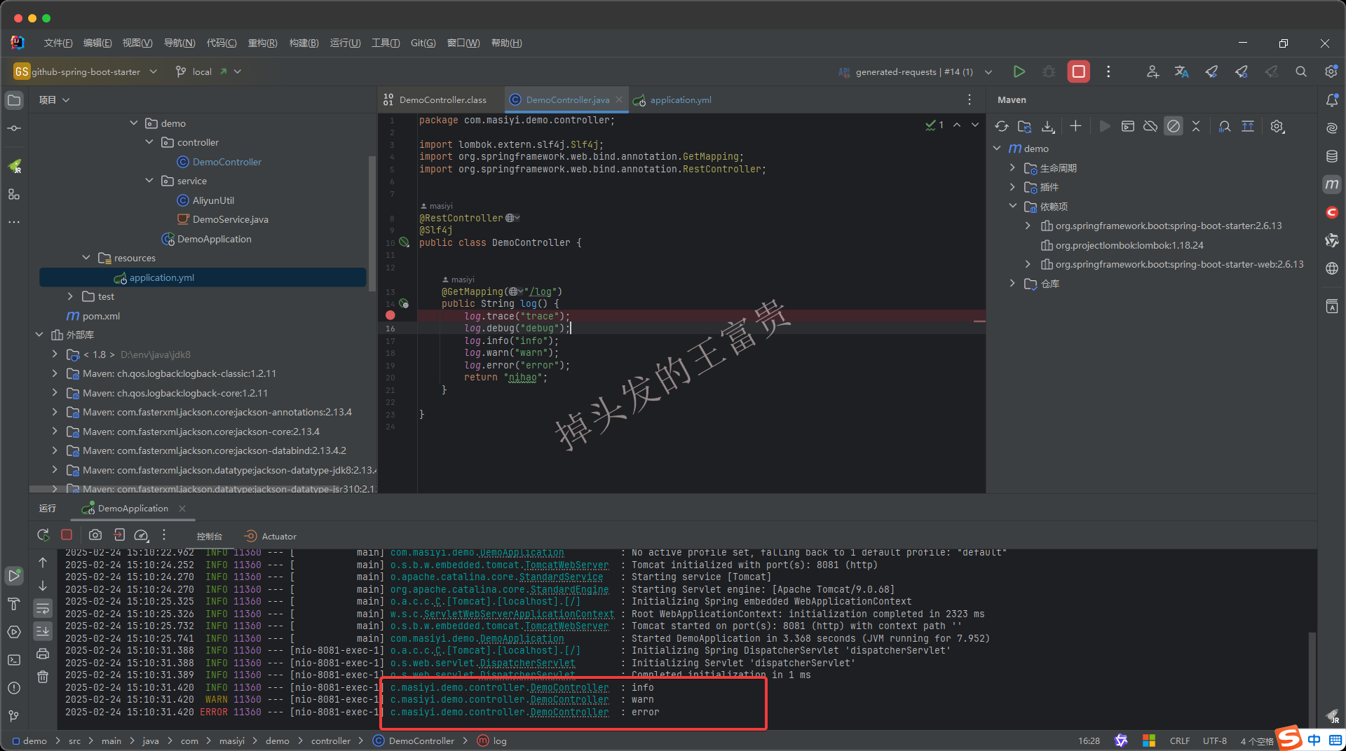Toggle Maven offline mode

1150,126
